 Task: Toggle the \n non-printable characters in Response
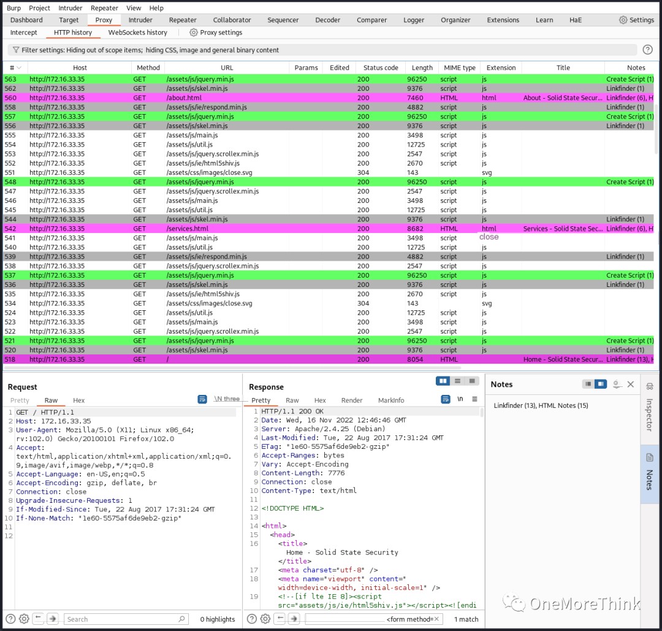[460, 399]
